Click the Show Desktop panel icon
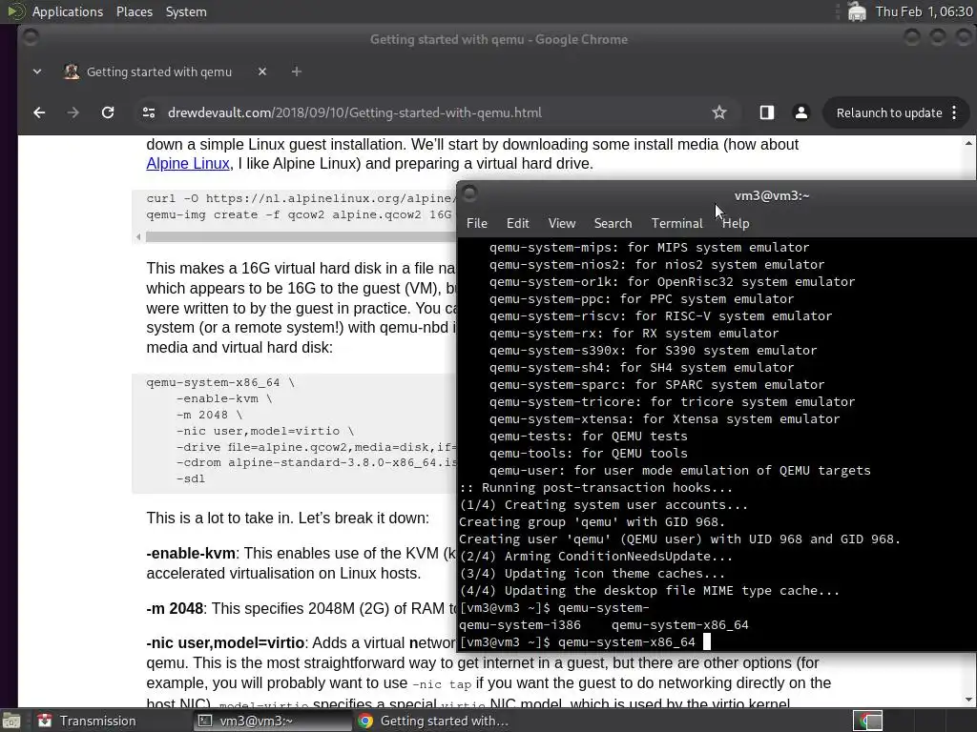This screenshot has height=732, width=977. click(x=10, y=721)
